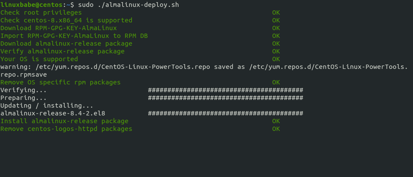The height and width of the screenshot is (177, 413).
Task: Click the linuxbabe@centos prompt text
Action: coord(31,5)
